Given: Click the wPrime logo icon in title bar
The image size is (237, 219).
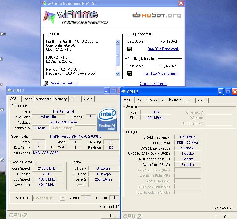Looking at the screenshot, I should 44,3.
